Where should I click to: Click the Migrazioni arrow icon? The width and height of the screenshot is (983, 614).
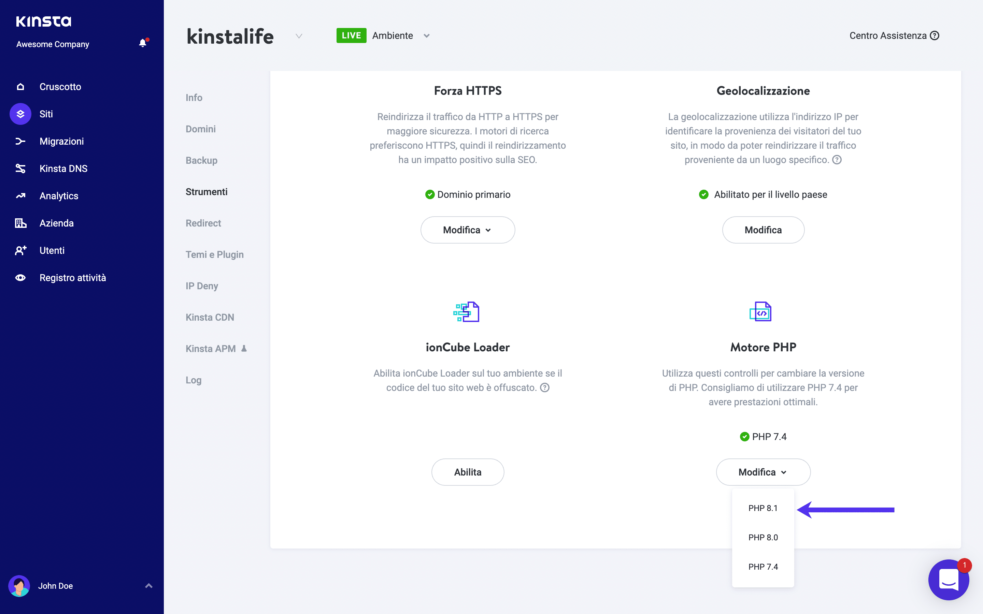(20, 141)
